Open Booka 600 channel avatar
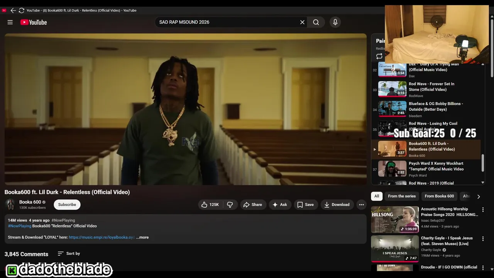Screen dimensions: 494x278 click(x=10, y=205)
